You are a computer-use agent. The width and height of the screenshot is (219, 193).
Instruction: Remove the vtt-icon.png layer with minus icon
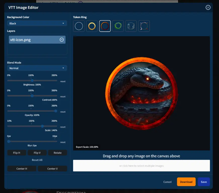(x=62, y=40)
